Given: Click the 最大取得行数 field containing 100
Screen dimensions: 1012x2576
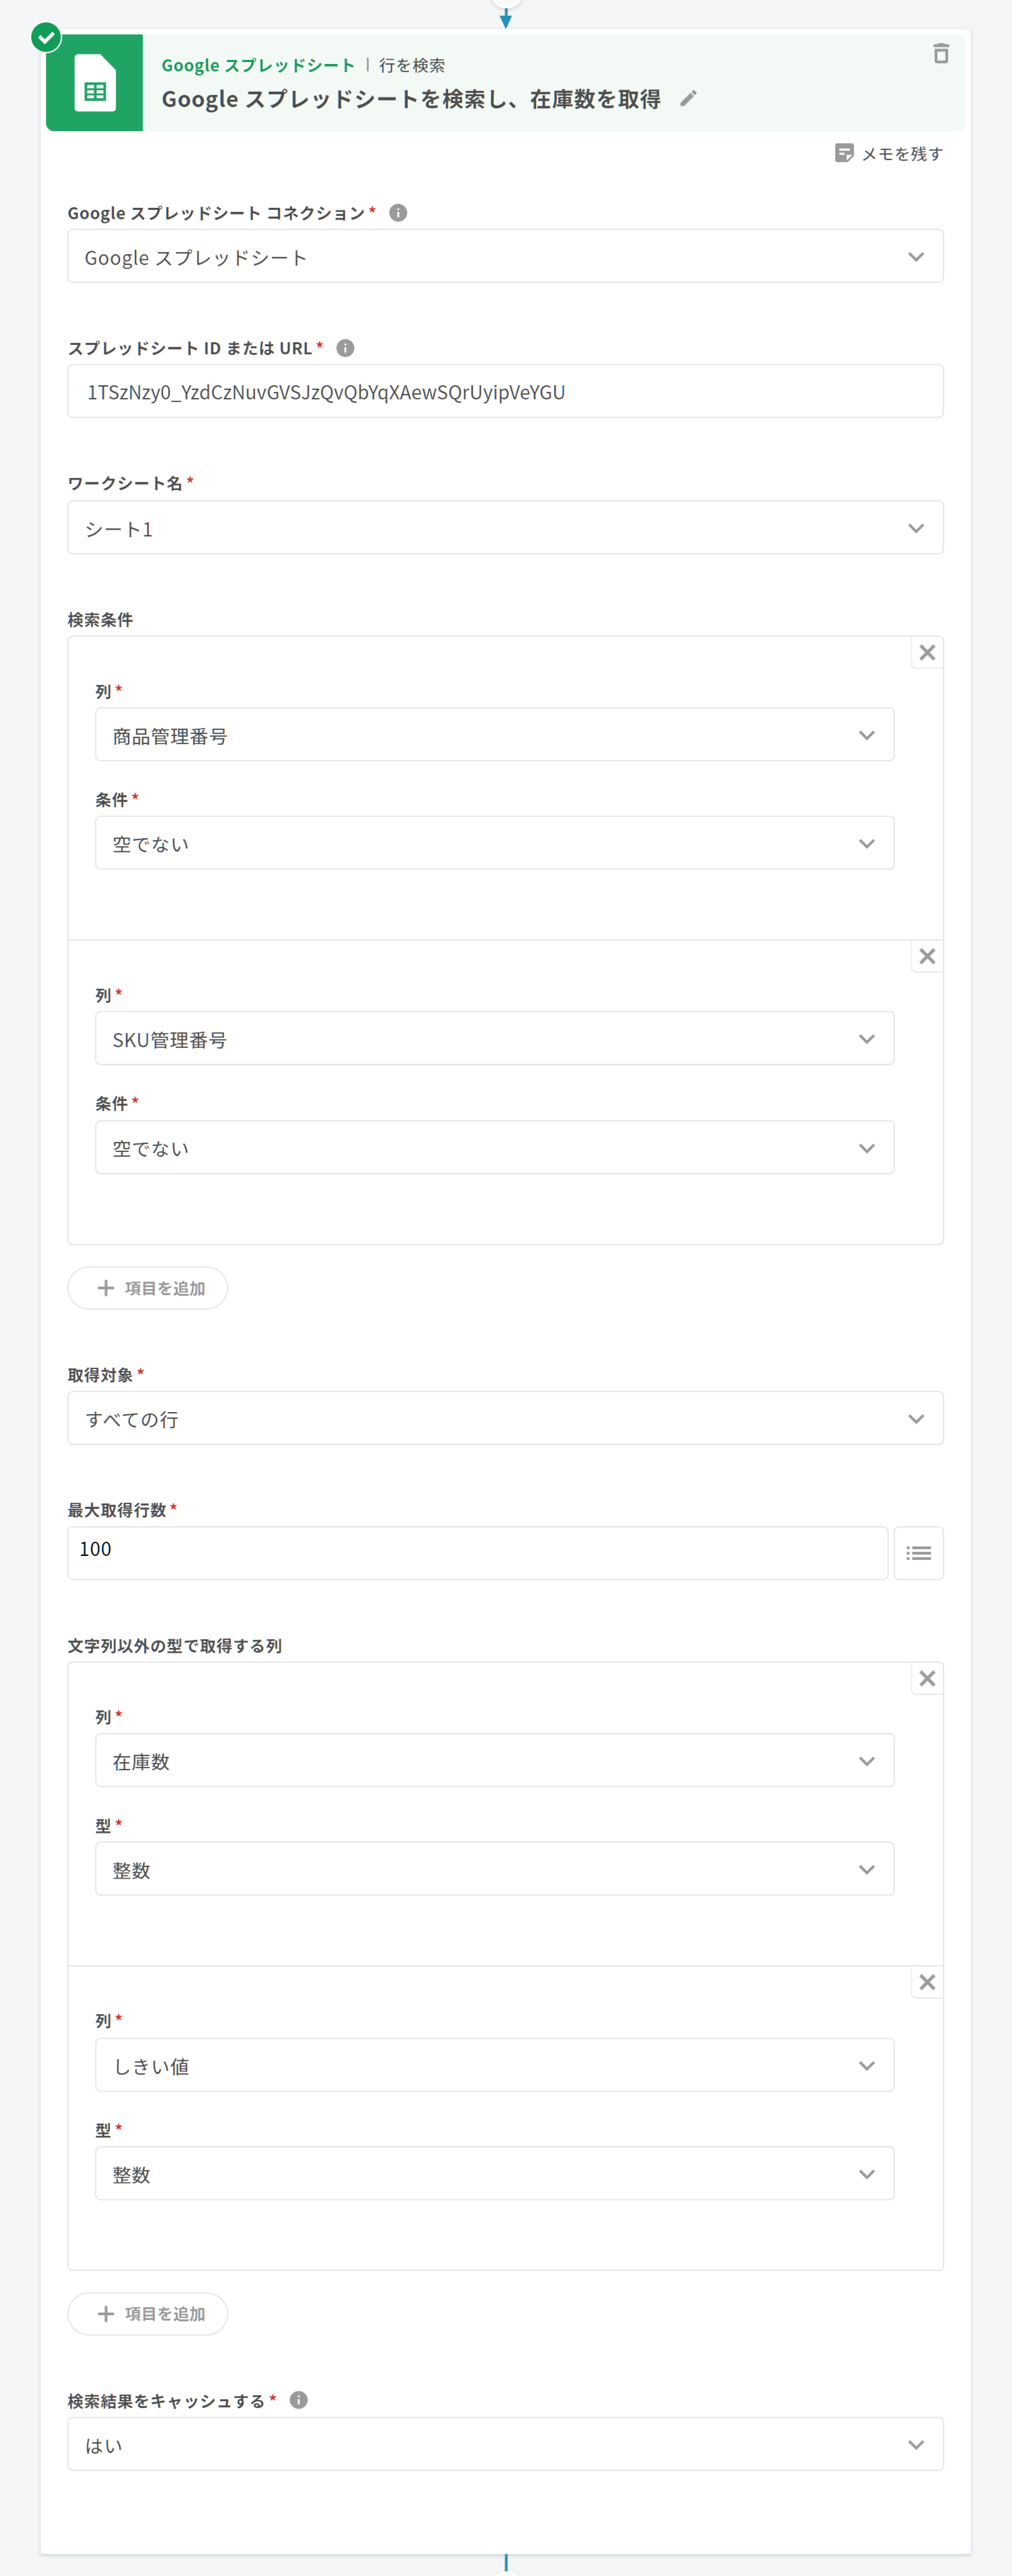Looking at the screenshot, I should point(477,1553).
